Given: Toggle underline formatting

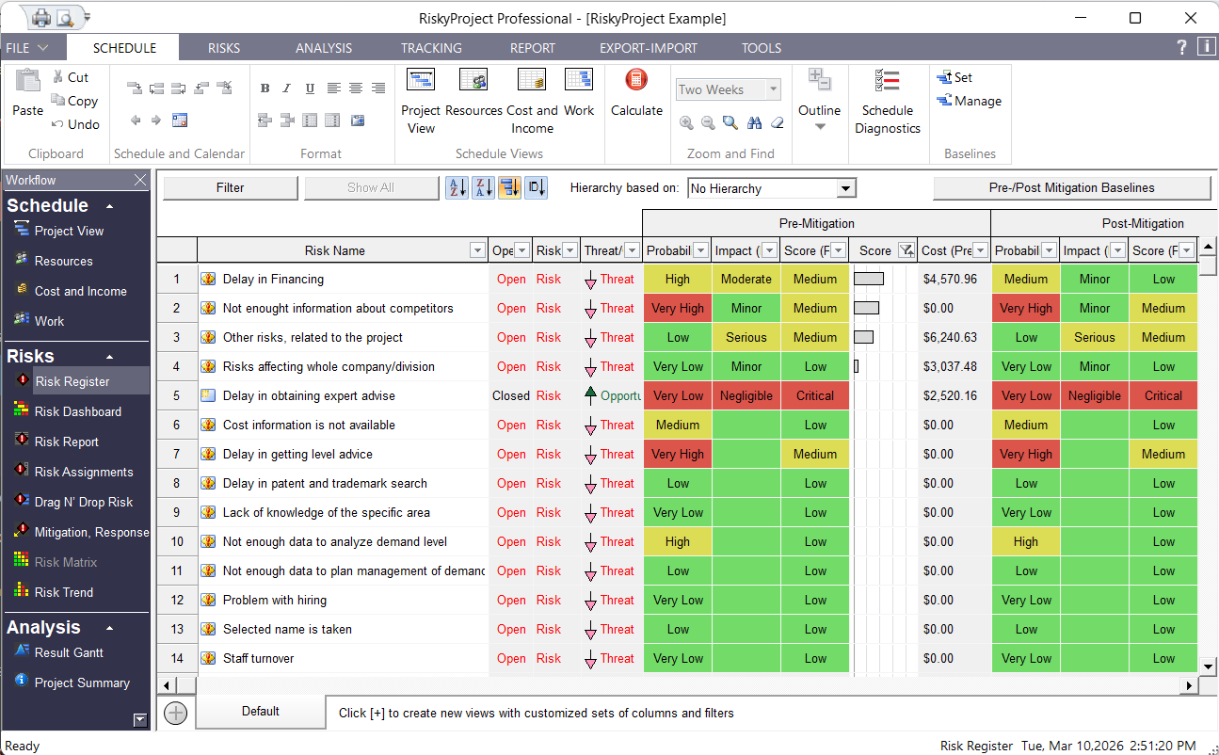Looking at the screenshot, I should [x=310, y=88].
